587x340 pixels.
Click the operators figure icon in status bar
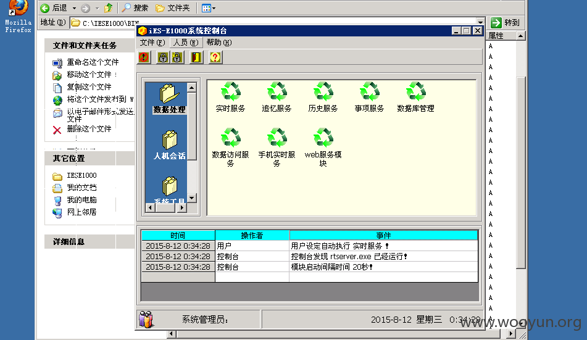click(x=146, y=320)
